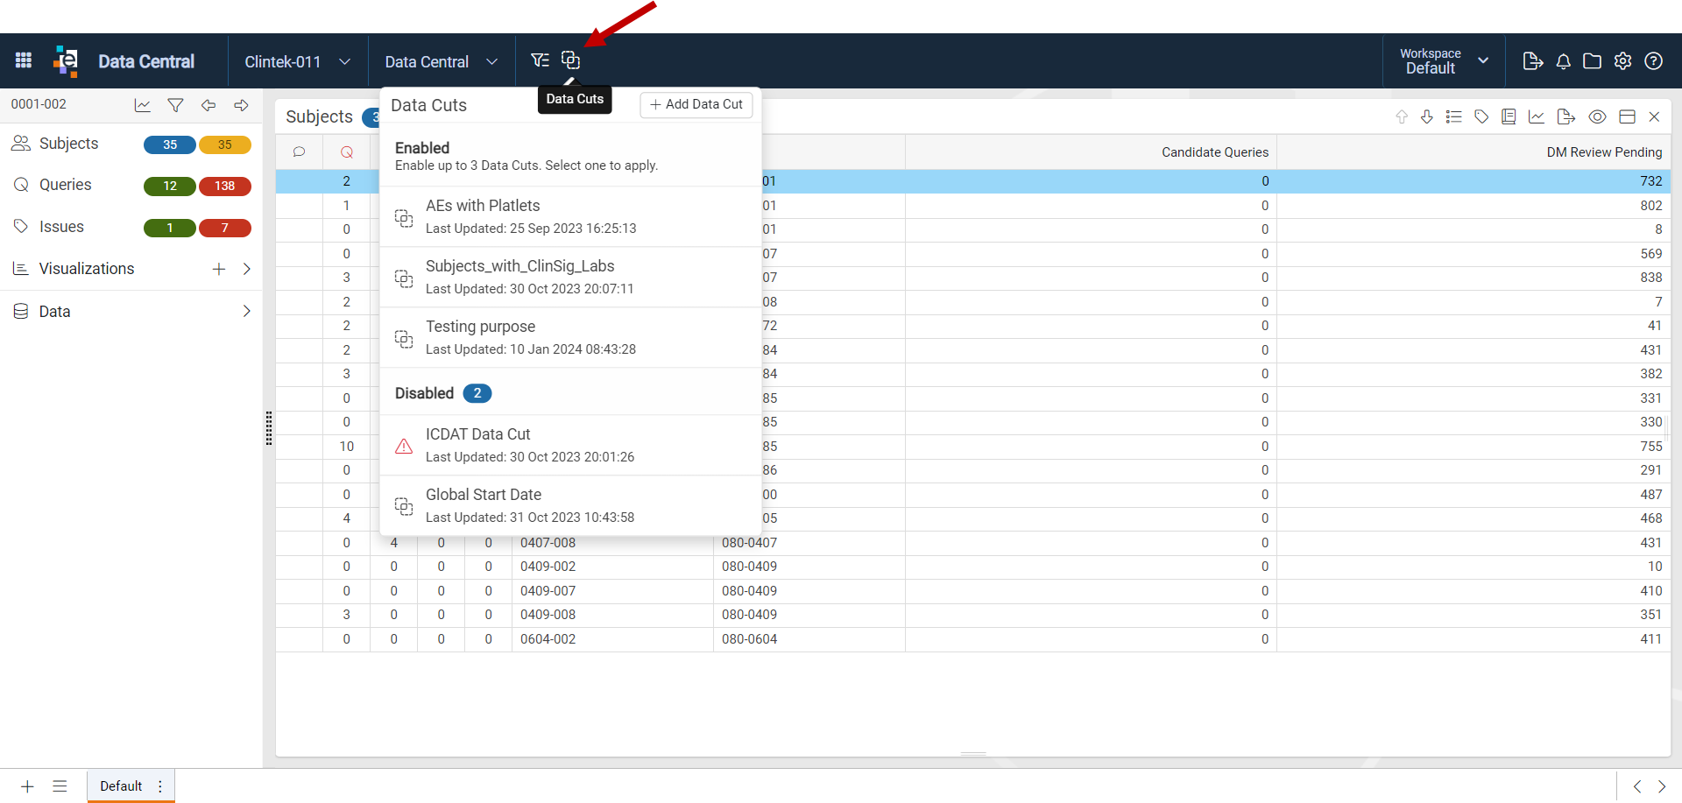1682x803 pixels.
Task: Select Global Start Date data cut
Action: tap(570, 505)
